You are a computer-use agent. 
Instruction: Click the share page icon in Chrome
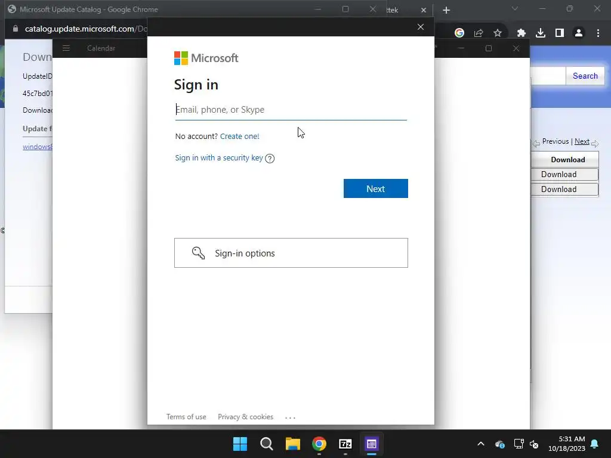tap(478, 33)
